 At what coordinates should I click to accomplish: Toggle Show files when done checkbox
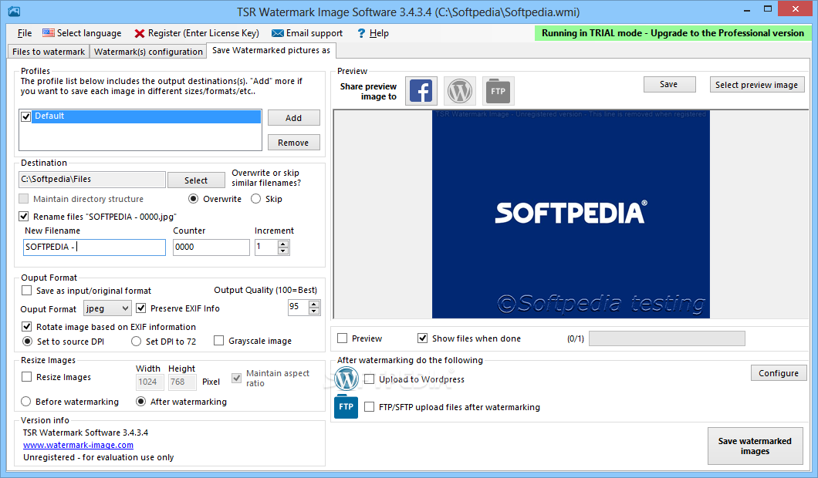pos(423,338)
